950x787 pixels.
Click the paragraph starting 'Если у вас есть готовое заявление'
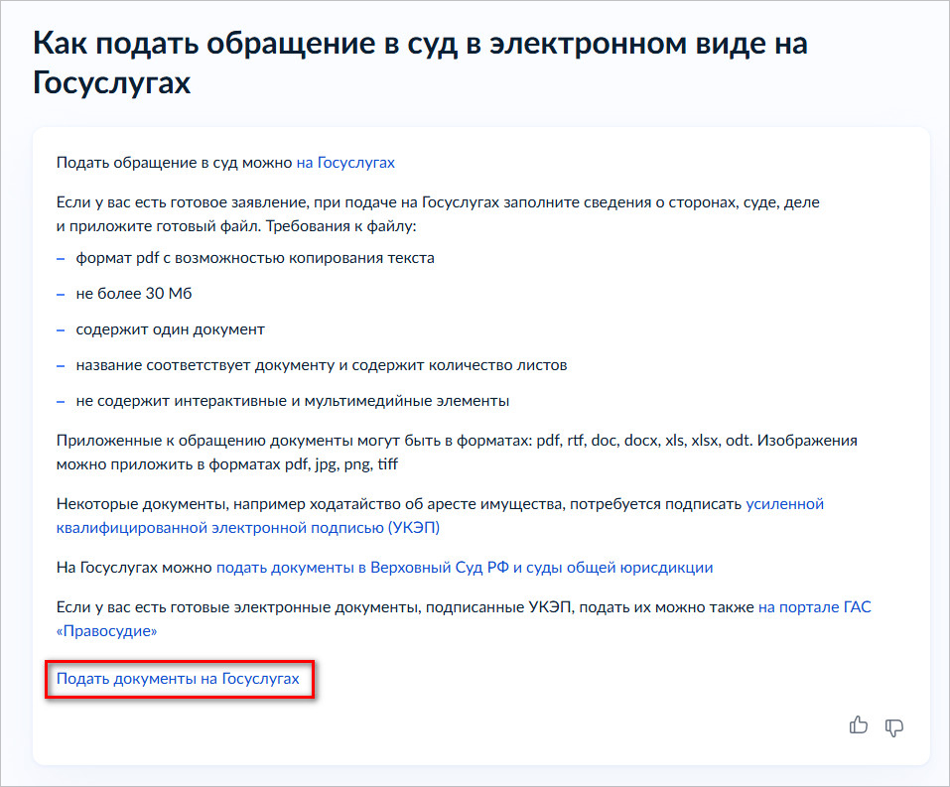click(438, 213)
